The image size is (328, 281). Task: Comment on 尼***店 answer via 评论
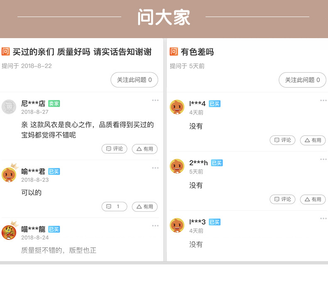coord(114,149)
